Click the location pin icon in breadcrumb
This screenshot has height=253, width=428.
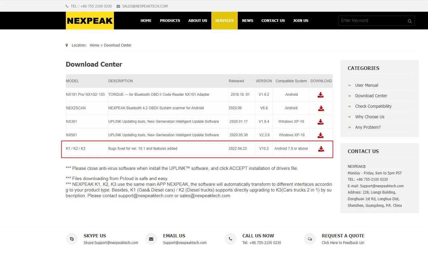tap(67, 45)
